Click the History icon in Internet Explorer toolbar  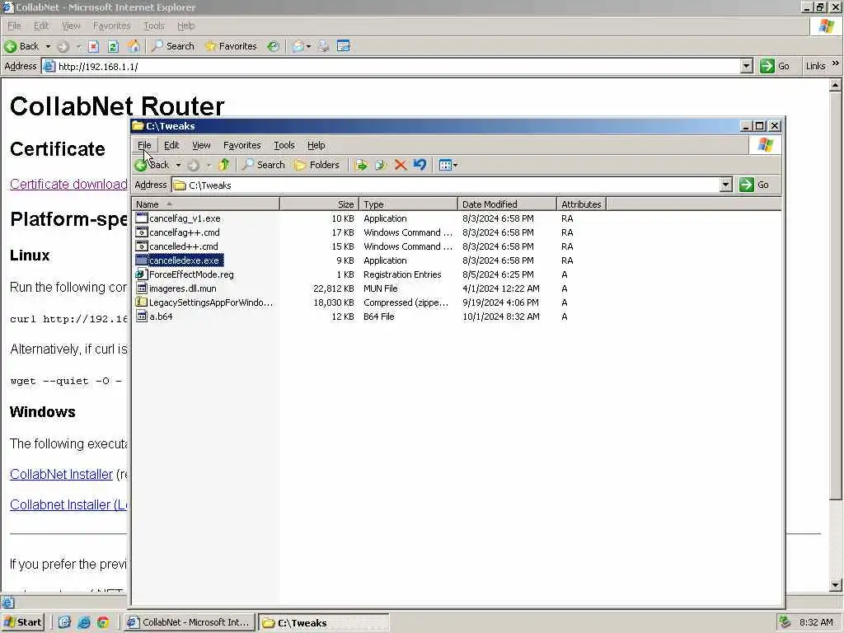[x=274, y=47]
